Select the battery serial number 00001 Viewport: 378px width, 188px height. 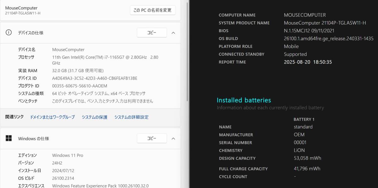(300, 142)
